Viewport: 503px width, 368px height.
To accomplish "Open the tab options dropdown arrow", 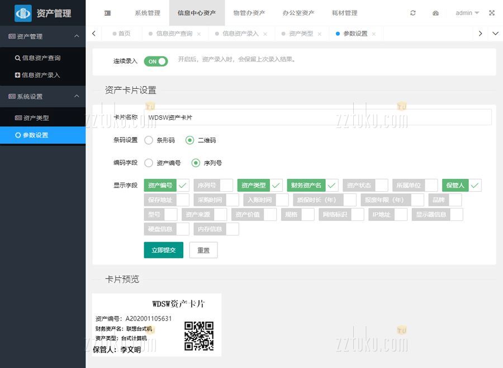I will [495, 34].
